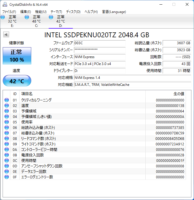This screenshot has width=194, height=200.
Task: Click the 正常 100% health status button
Action: click(17, 56)
